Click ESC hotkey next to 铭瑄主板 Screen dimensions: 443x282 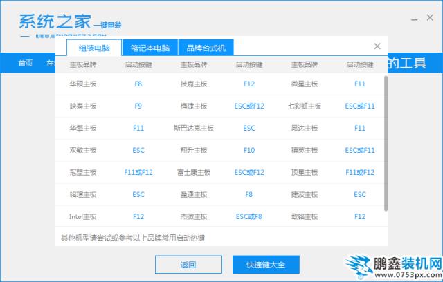(x=138, y=195)
